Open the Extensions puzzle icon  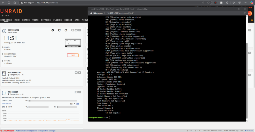pyautogui.click(x=227, y=3)
